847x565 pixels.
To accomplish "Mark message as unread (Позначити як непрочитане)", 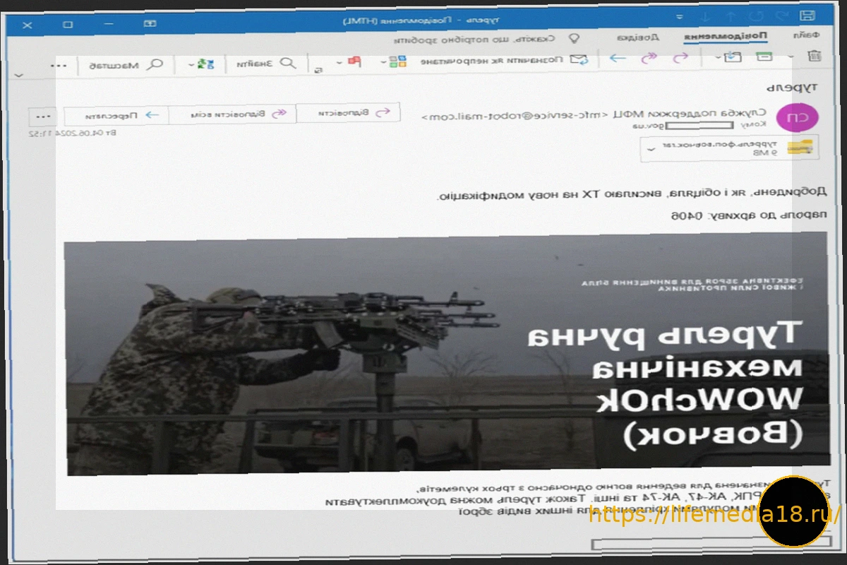I will (503, 61).
